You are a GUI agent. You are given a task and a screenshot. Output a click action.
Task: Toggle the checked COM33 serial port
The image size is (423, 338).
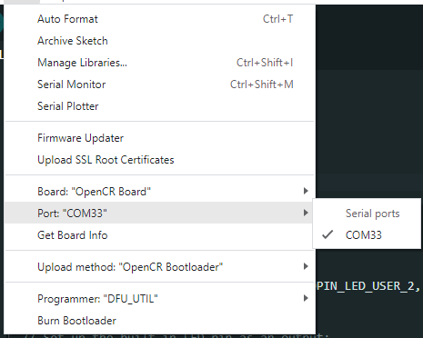coord(367,235)
